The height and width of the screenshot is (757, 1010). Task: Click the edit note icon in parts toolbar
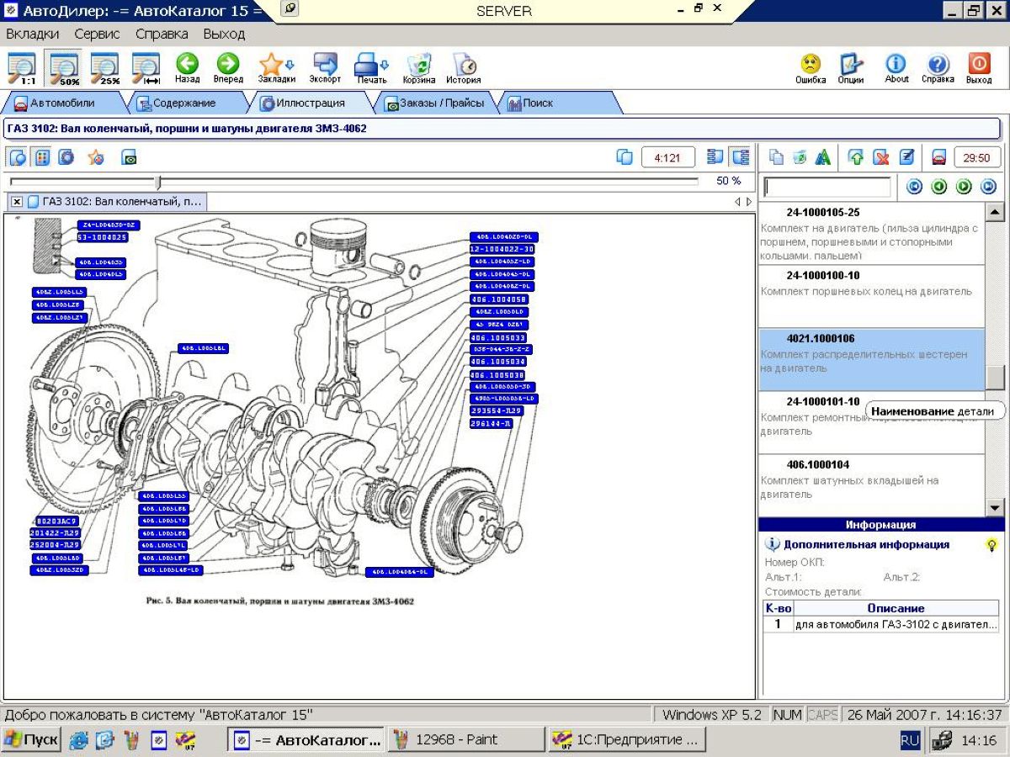click(906, 157)
